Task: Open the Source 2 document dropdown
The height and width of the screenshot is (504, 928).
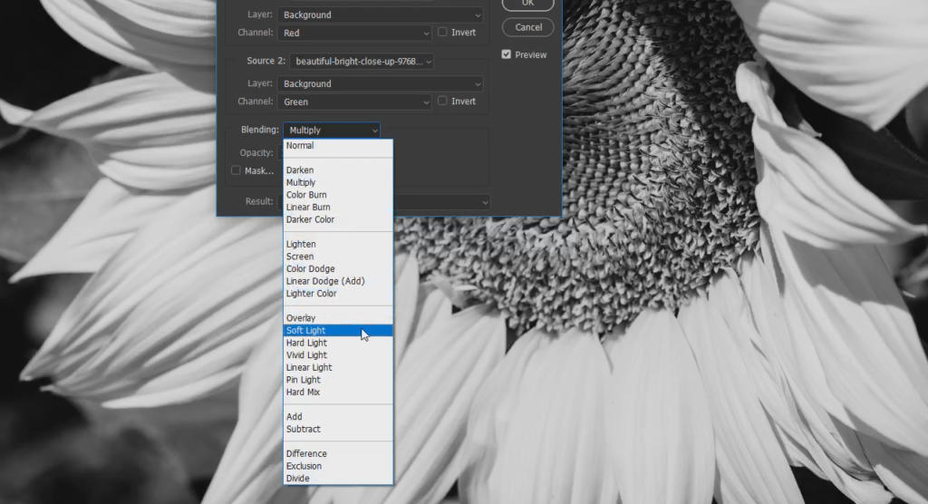Action: (x=362, y=62)
